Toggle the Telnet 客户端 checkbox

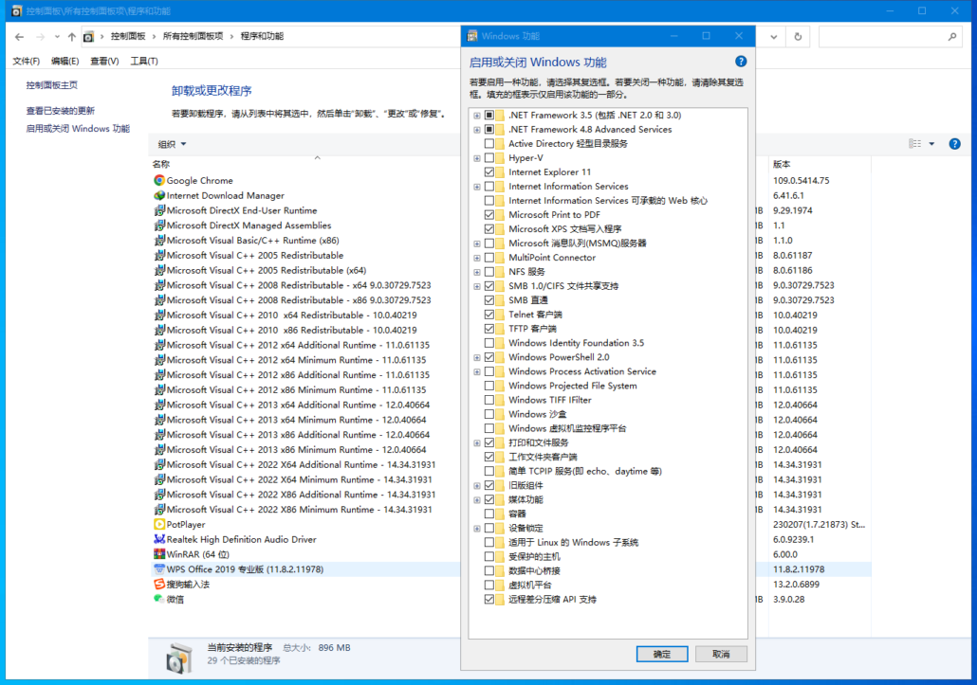pos(489,315)
